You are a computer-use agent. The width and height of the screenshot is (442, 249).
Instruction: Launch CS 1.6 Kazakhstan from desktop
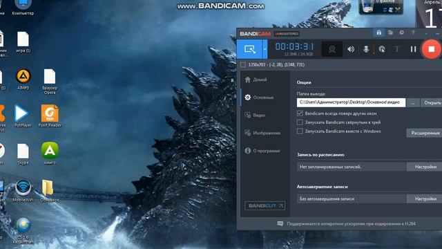[23, 230]
